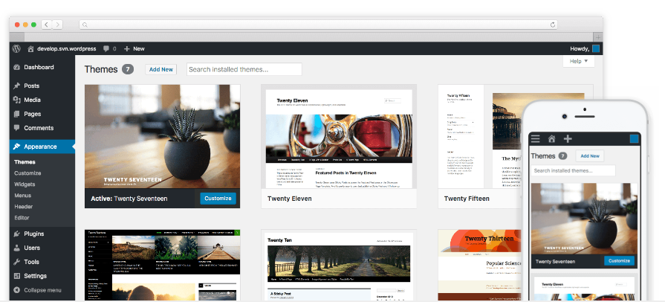
Task: Select the Twenty Eleven theme thumbnail
Action: point(339,136)
